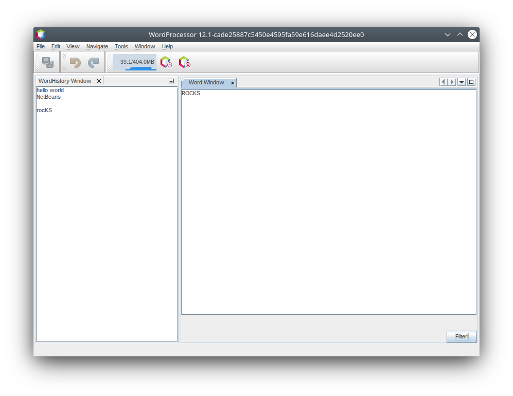
Task: Close the Word Window tab
Action: pyautogui.click(x=232, y=83)
